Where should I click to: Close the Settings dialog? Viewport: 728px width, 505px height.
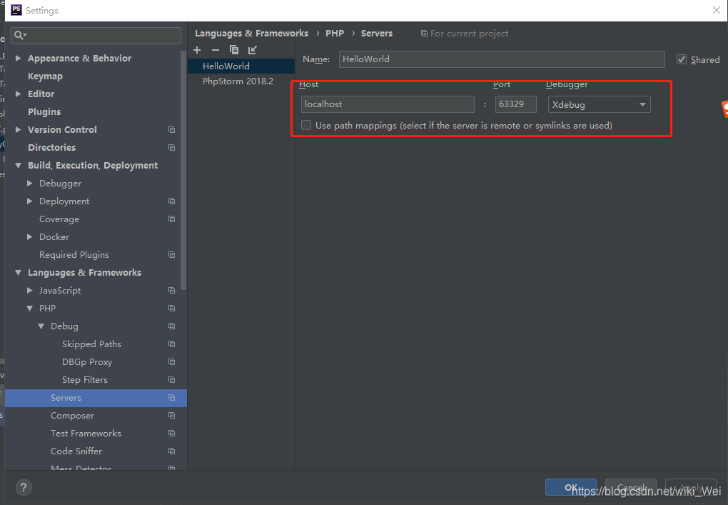click(x=717, y=10)
